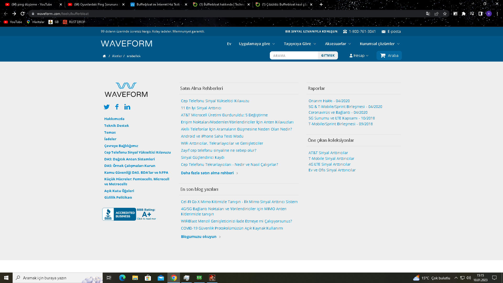Expand the Kurumsal çözümler menu

click(380, 44)
